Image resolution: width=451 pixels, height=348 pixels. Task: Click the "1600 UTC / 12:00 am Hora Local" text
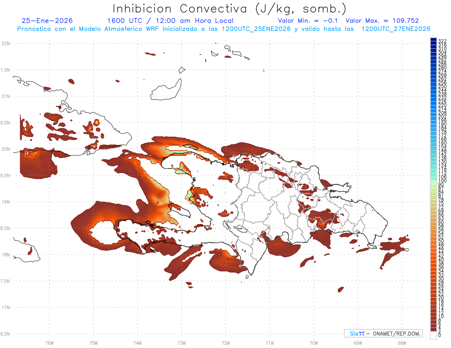coord(170,21)
